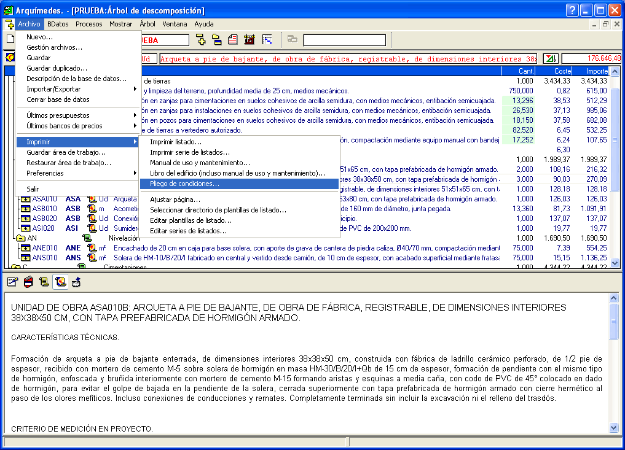Click the measurement triangle icon beside total amount
Image resolution: width=625 pixels, height=450 pixels.
pos(551,58)
